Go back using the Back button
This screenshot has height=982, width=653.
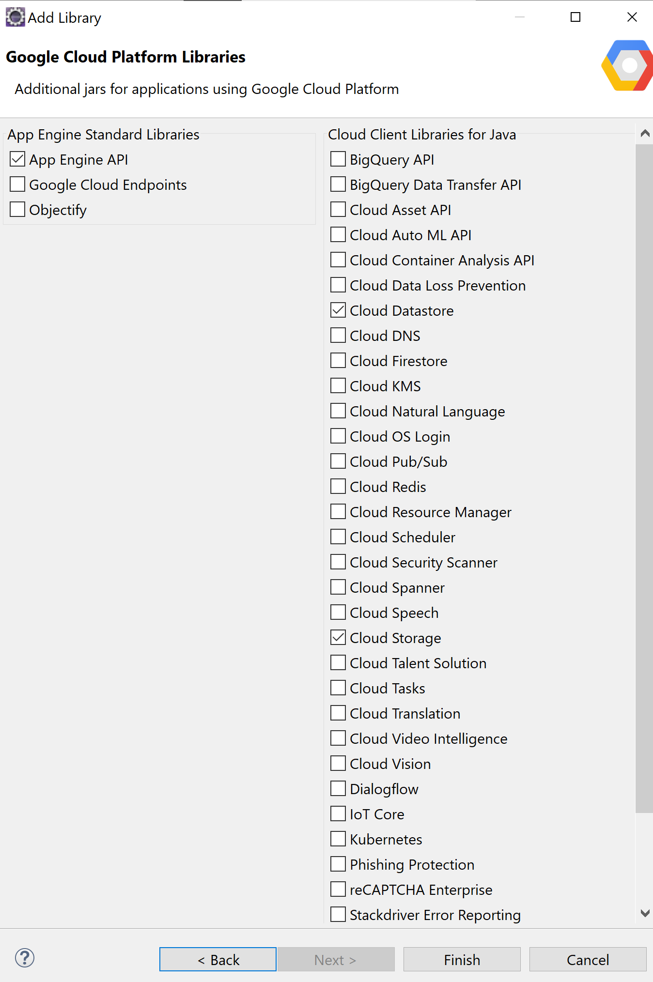pyautogui.click(x=218, y=959)
